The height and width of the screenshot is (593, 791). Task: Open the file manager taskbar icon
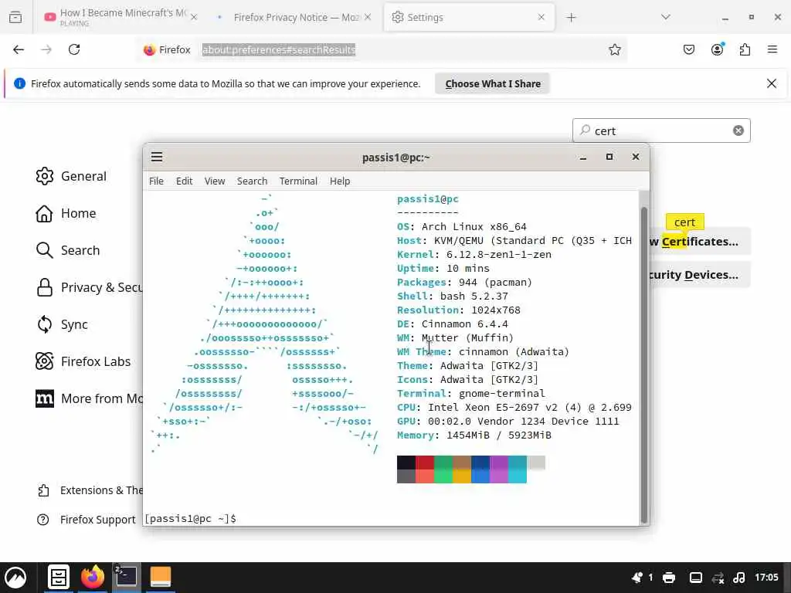point(59,578)
